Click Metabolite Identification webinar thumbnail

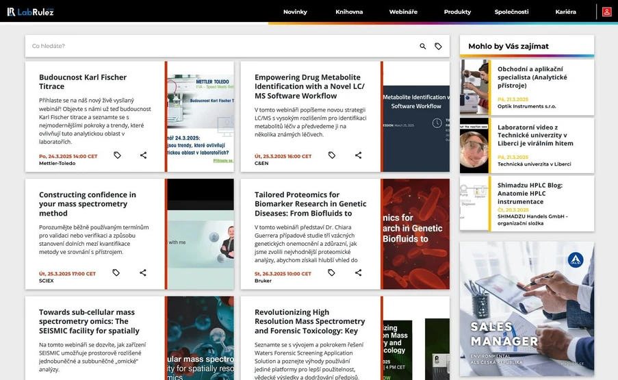click(x=416, y=116)
